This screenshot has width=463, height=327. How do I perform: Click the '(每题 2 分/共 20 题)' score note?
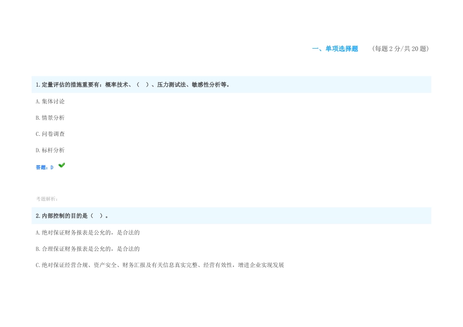[401, 49]
